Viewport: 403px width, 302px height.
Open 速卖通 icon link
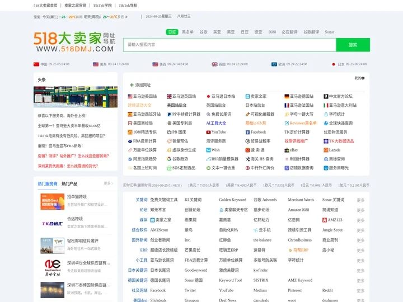pos(255,150)
